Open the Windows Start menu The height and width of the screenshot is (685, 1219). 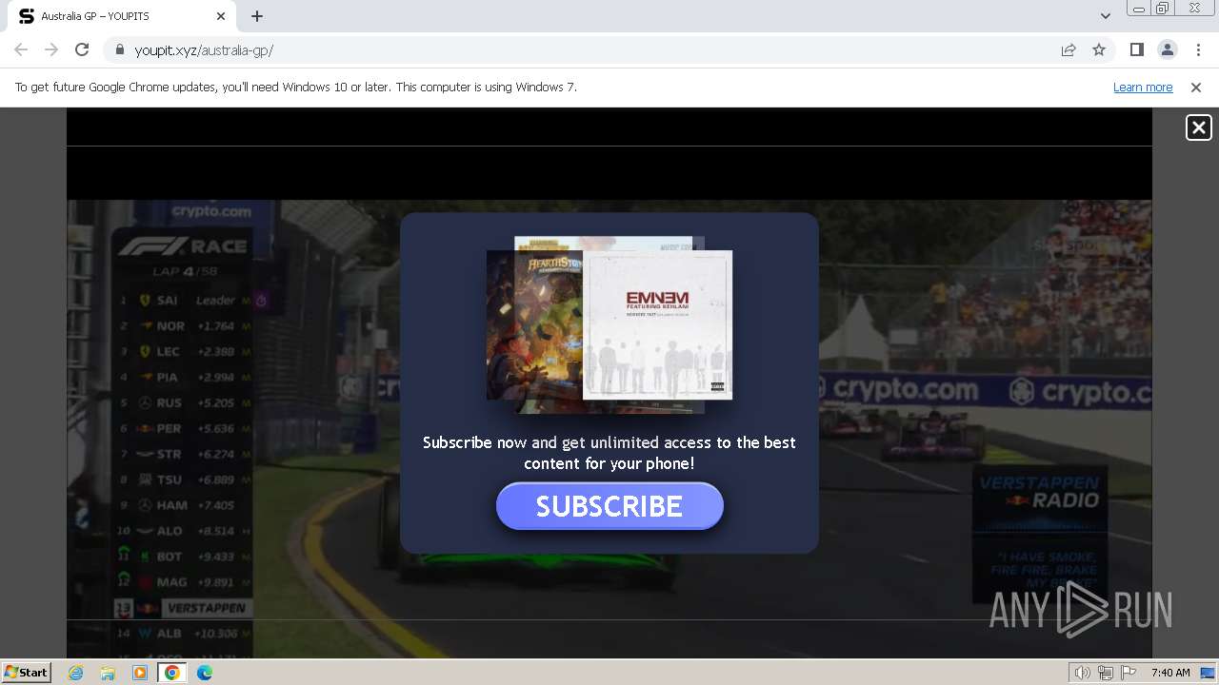[x=27, y=673]
